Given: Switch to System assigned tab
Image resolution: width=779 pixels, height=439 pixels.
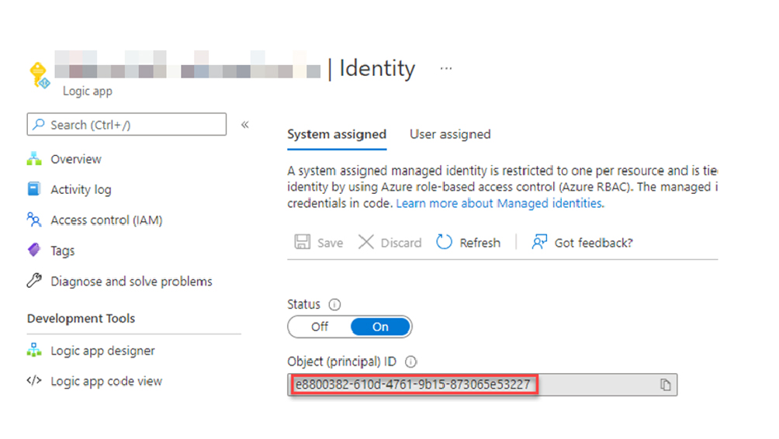Looking at the screenshot, I should click(336, 134).
